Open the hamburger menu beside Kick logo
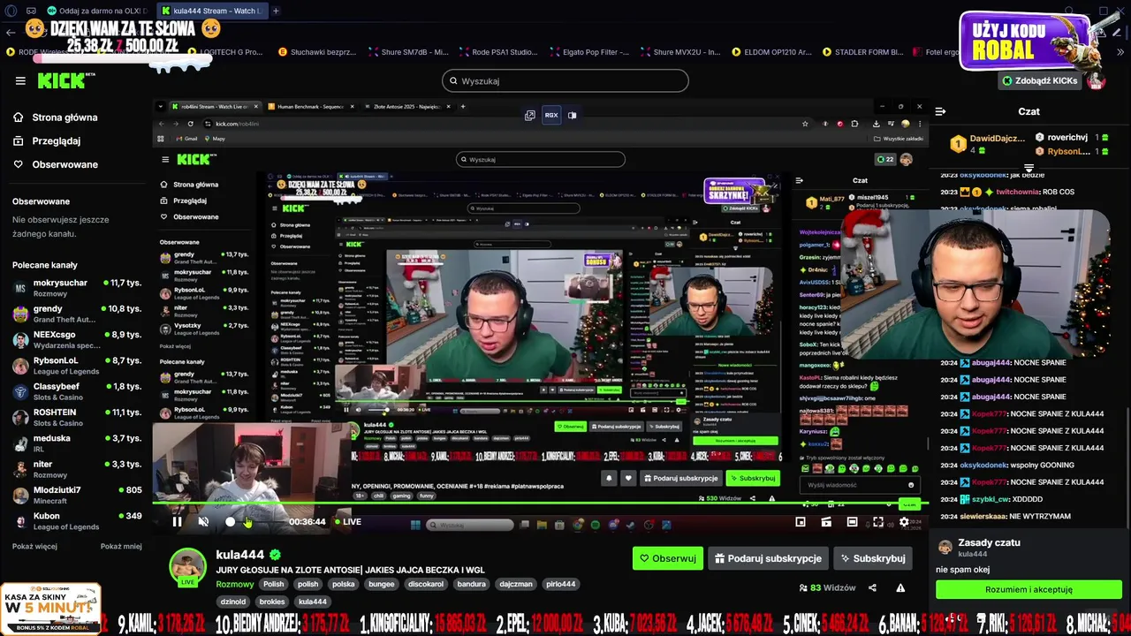Image resolution: width=1131 pixels, height=636 pixels. click(x=20, y=80)
